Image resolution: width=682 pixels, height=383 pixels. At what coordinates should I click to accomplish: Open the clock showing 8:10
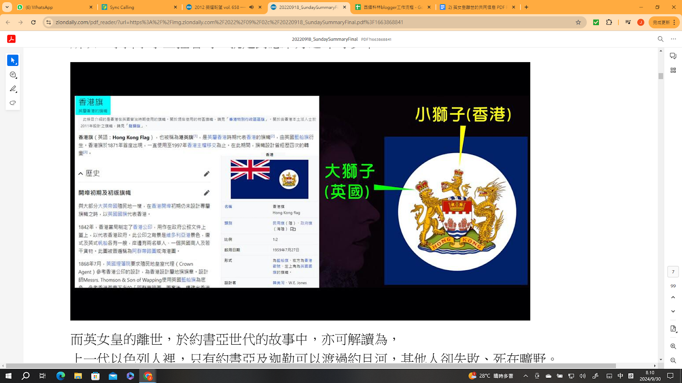click(650, 376)
